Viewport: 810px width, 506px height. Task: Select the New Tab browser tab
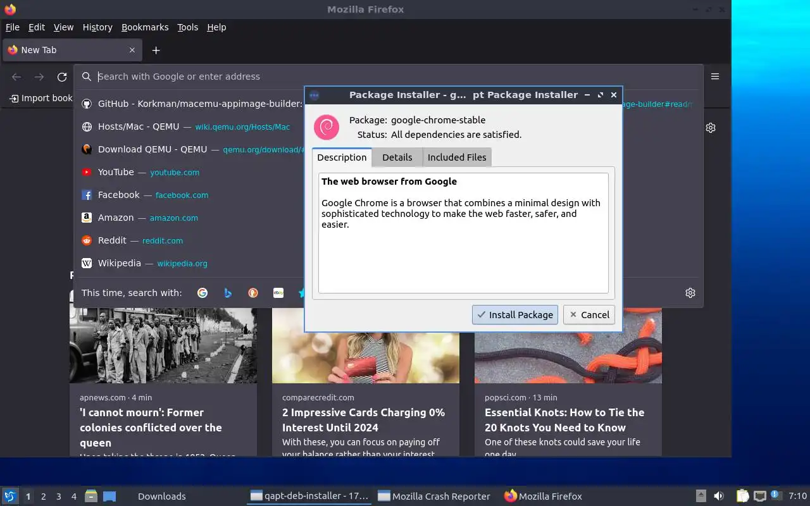tap(72, 50)
